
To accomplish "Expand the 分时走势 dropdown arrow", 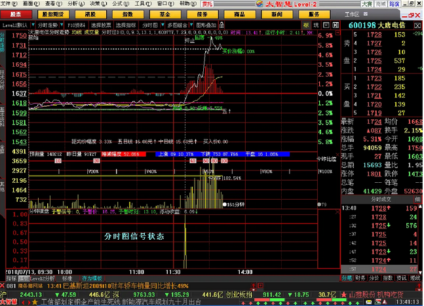I will coord(62,25).
